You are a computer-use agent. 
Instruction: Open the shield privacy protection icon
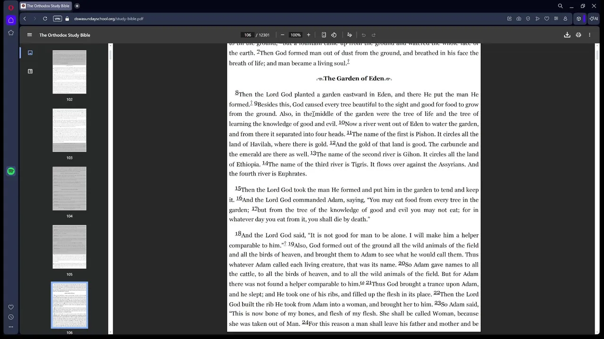pos(528,19)
